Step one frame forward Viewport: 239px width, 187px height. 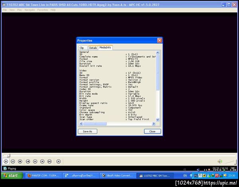[x=59, y=161]
